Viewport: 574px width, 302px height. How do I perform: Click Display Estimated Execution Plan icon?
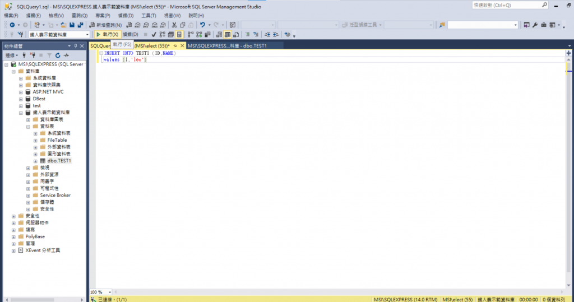tap(162, 34)
